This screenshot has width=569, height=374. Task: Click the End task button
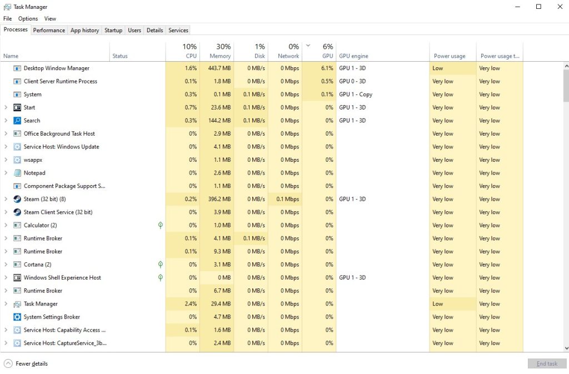coord(547,363)
